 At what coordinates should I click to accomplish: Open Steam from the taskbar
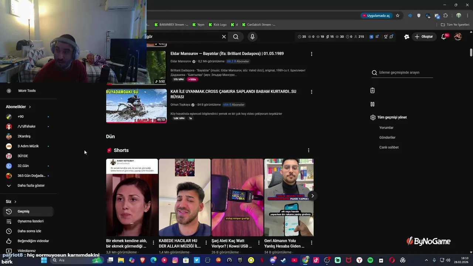[x=283, y=260]
